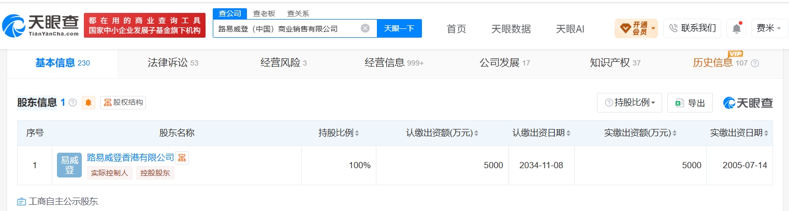Screen dimensions: 789x211
Task: Click the red 都在用的商业查询工具 banner
Action: (x=144, y=25)
